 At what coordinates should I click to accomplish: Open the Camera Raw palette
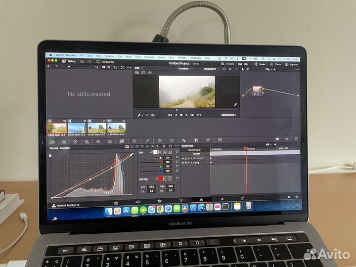[52, 142]
